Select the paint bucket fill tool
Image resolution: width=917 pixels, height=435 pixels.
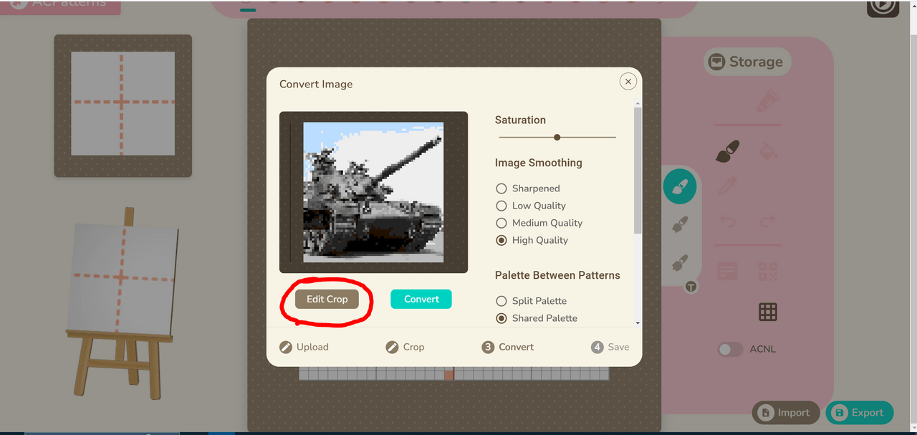pyautogui.click(x=768, y=151)
